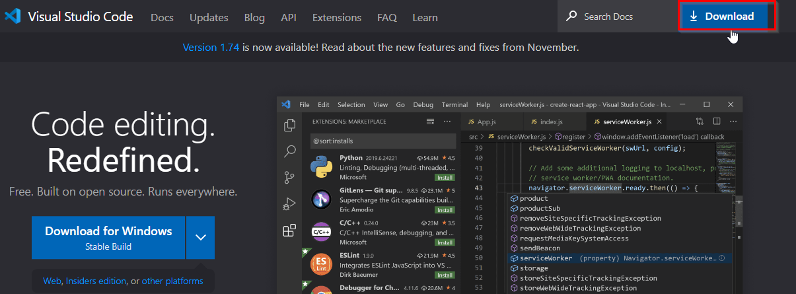
Task: Click the Search icon in editor activity bar
Action: pos(289,151)
